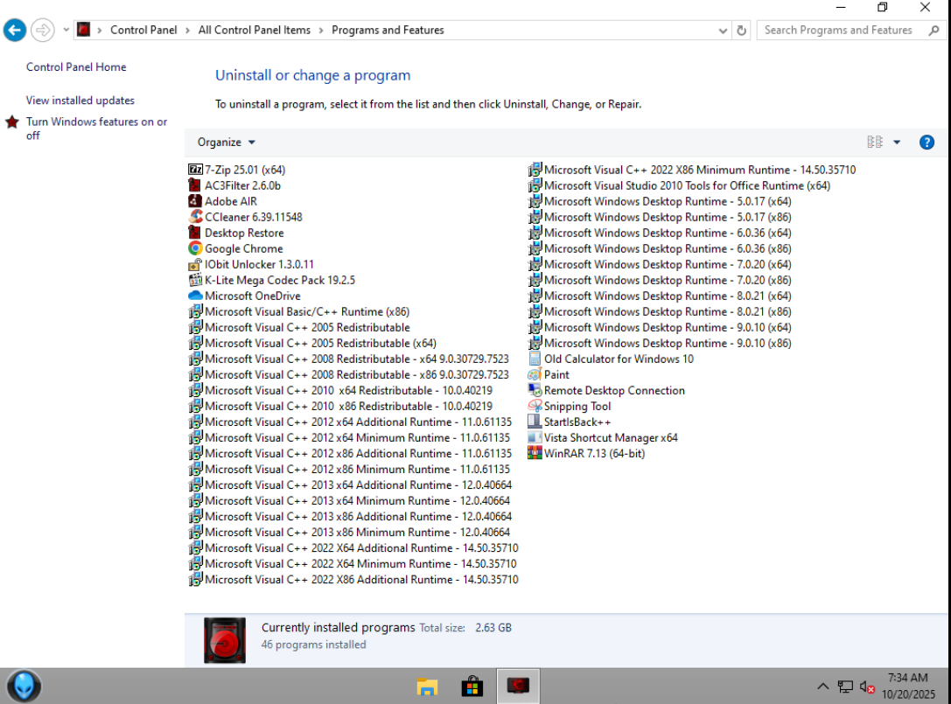Select the AC3Filter 2.6.0b icon
The image size is (951, 704).
(195, 185)
